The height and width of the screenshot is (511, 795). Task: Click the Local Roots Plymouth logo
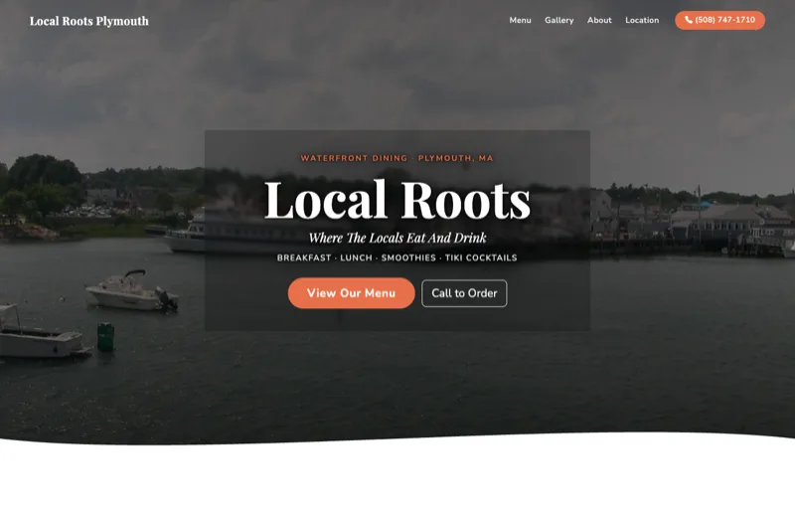coord(89,21)
